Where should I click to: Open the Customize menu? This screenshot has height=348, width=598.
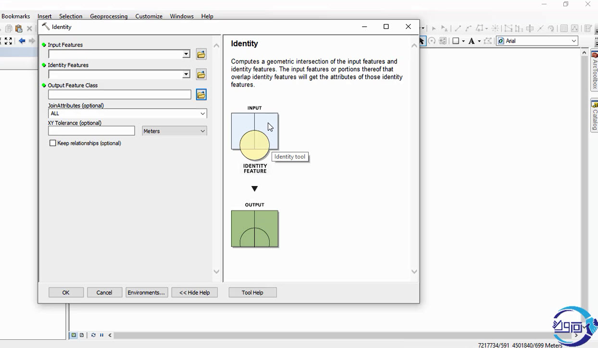point(149,16)
